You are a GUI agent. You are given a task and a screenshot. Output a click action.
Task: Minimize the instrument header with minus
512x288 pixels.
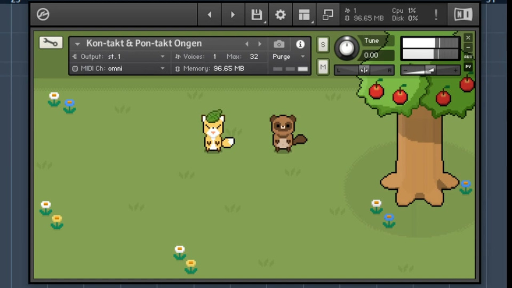(x=468, y=47)
